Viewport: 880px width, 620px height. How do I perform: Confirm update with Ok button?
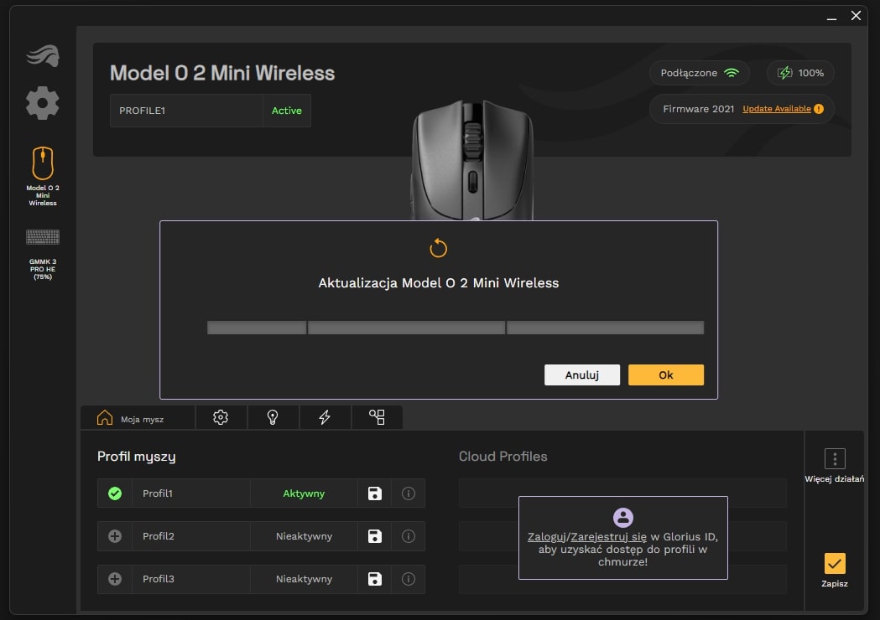coord(665,375)
